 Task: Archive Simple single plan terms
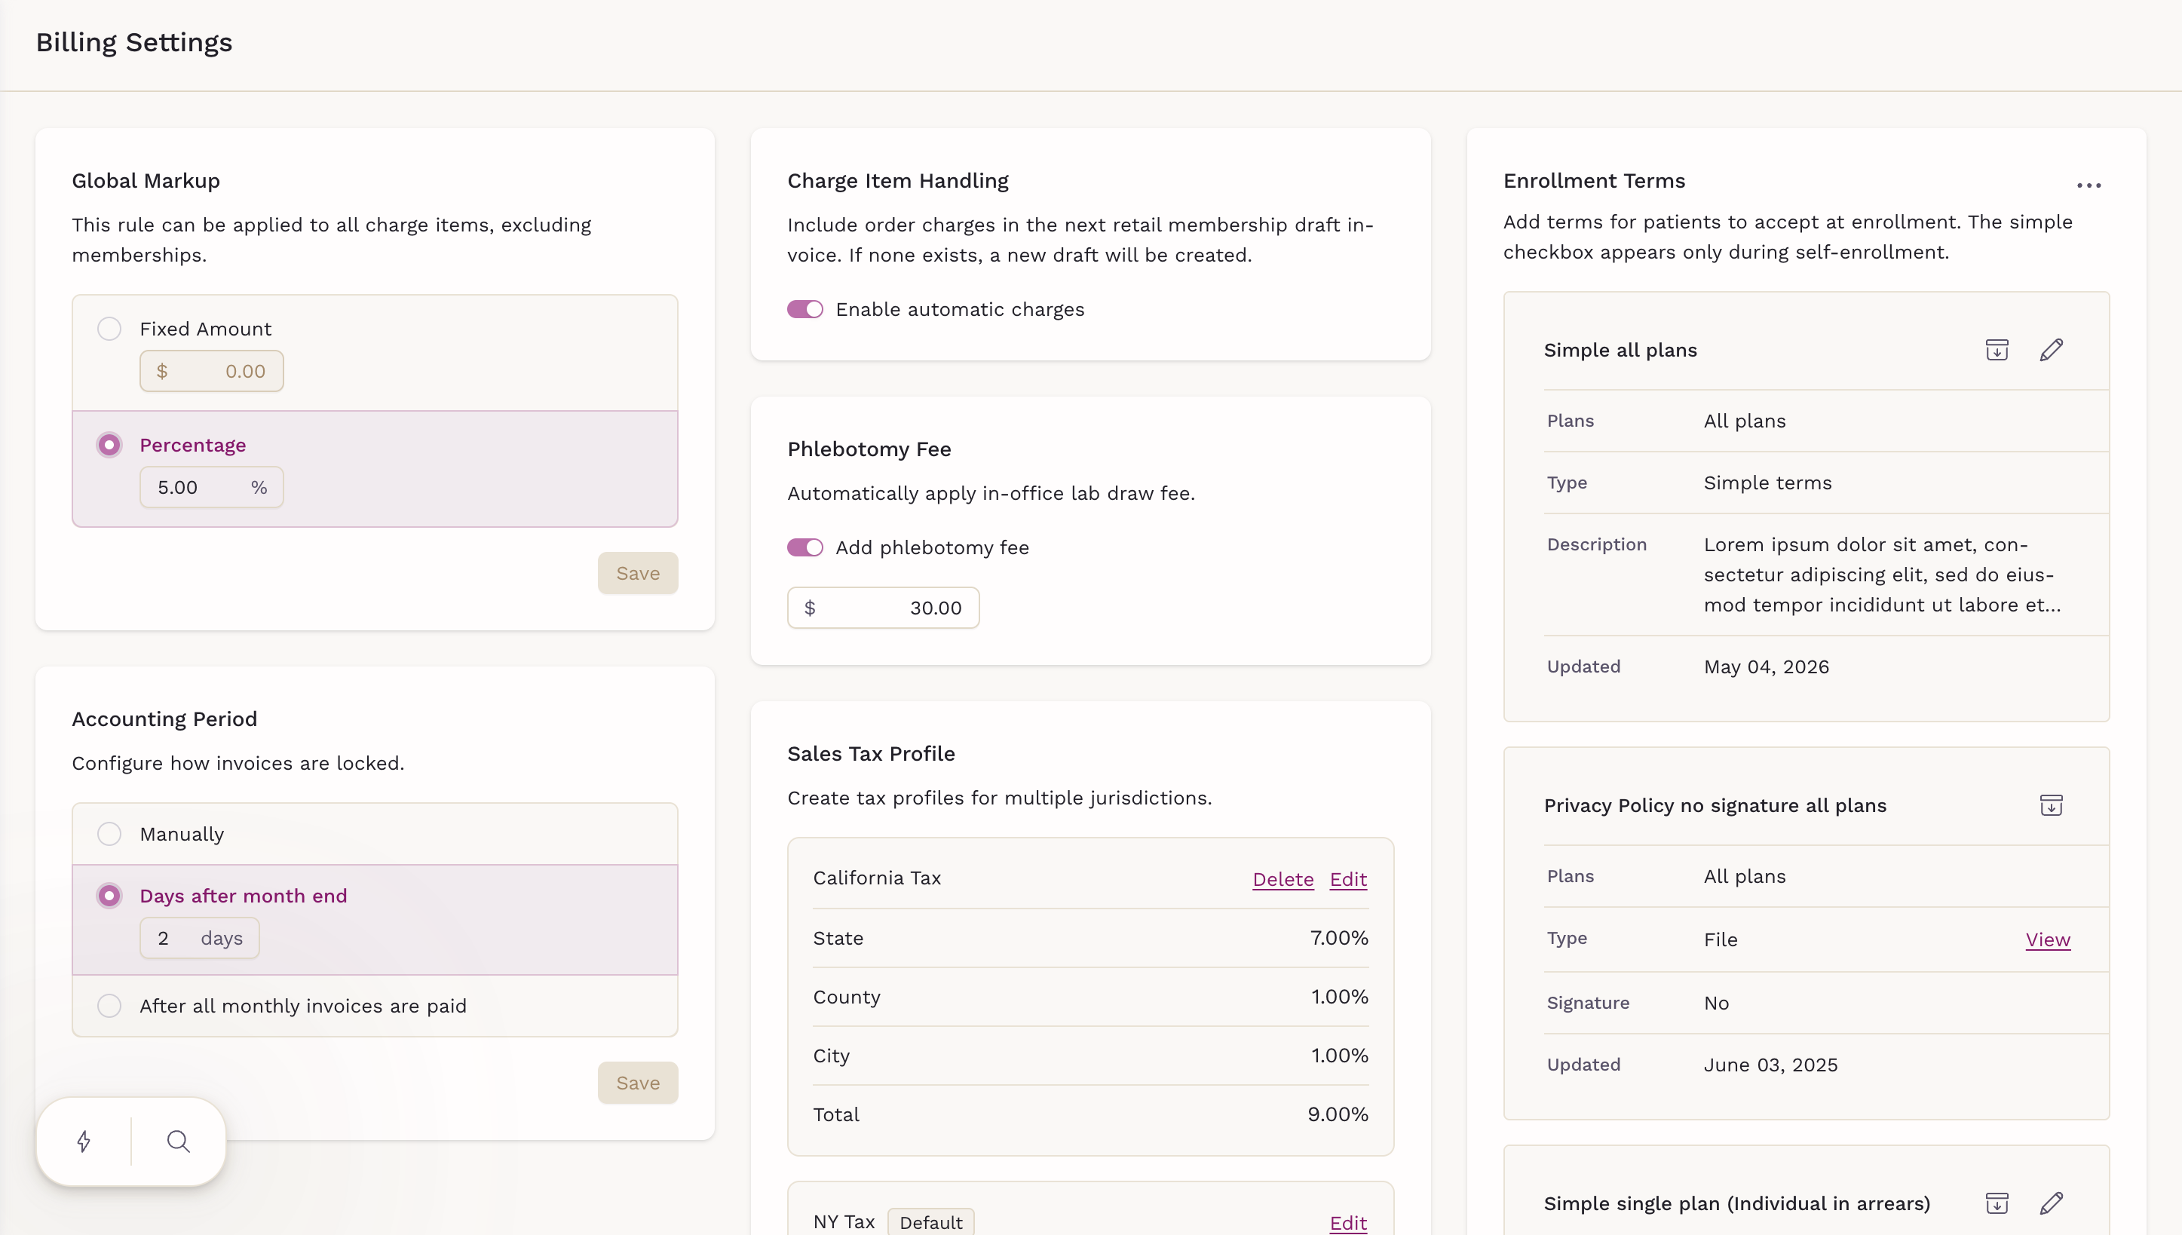[1997, 1203]
